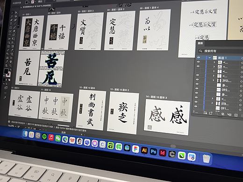The height and width of the screenshot is (182, 243).
Task: Open WeChat from the Dock
Action: pos(58,138)
